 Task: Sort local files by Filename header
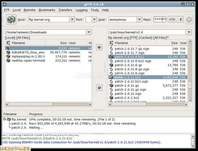[28, 43]
